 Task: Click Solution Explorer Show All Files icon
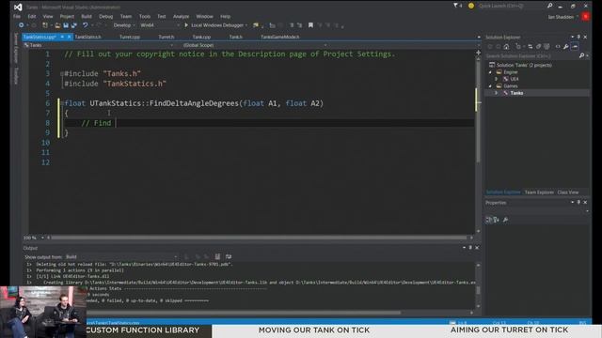click(547, 46)
